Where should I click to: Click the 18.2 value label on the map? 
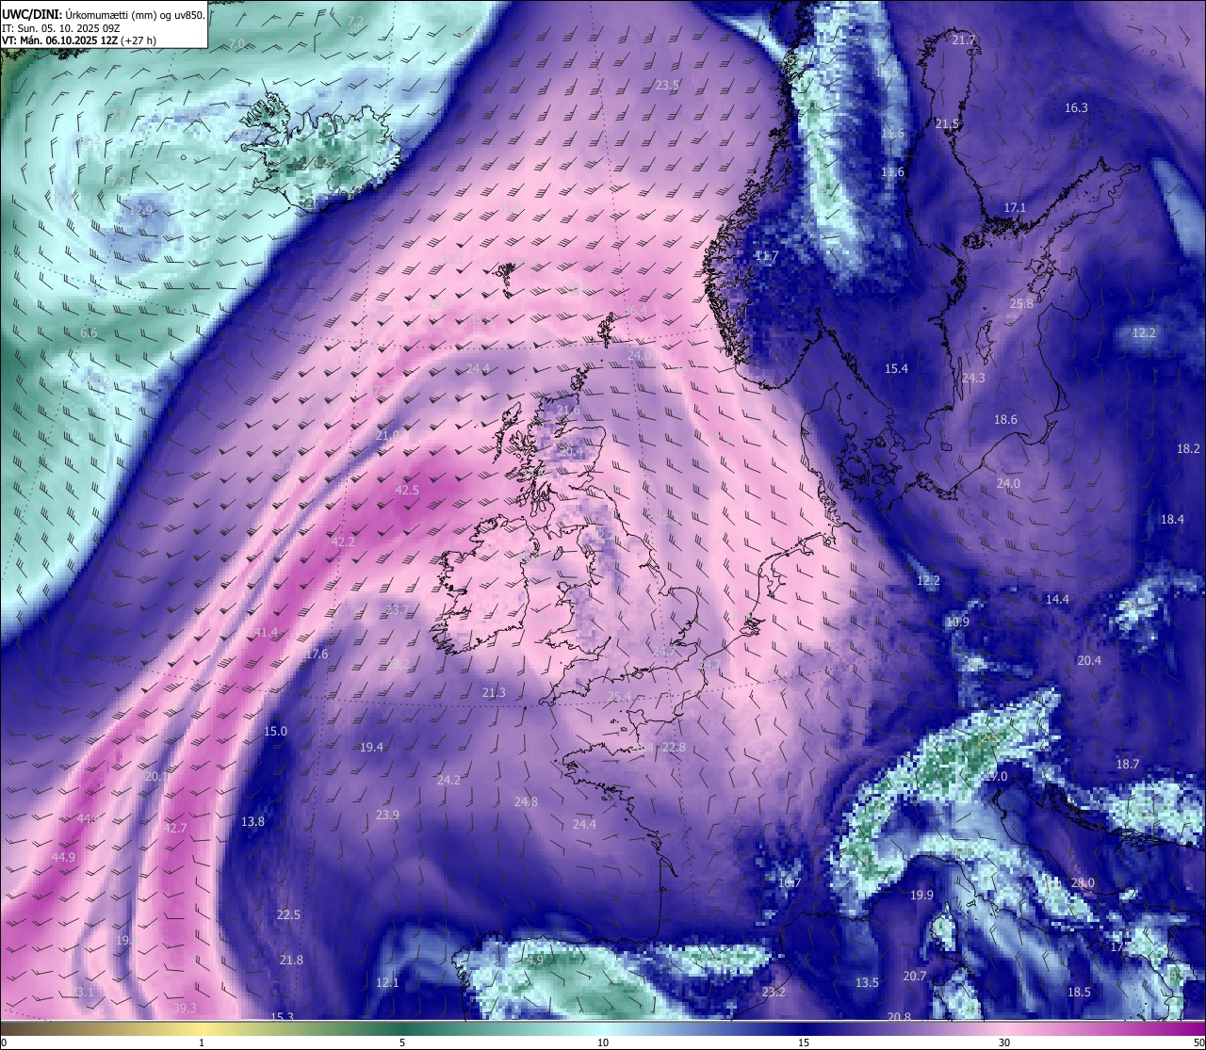(x=1188, y=449)
